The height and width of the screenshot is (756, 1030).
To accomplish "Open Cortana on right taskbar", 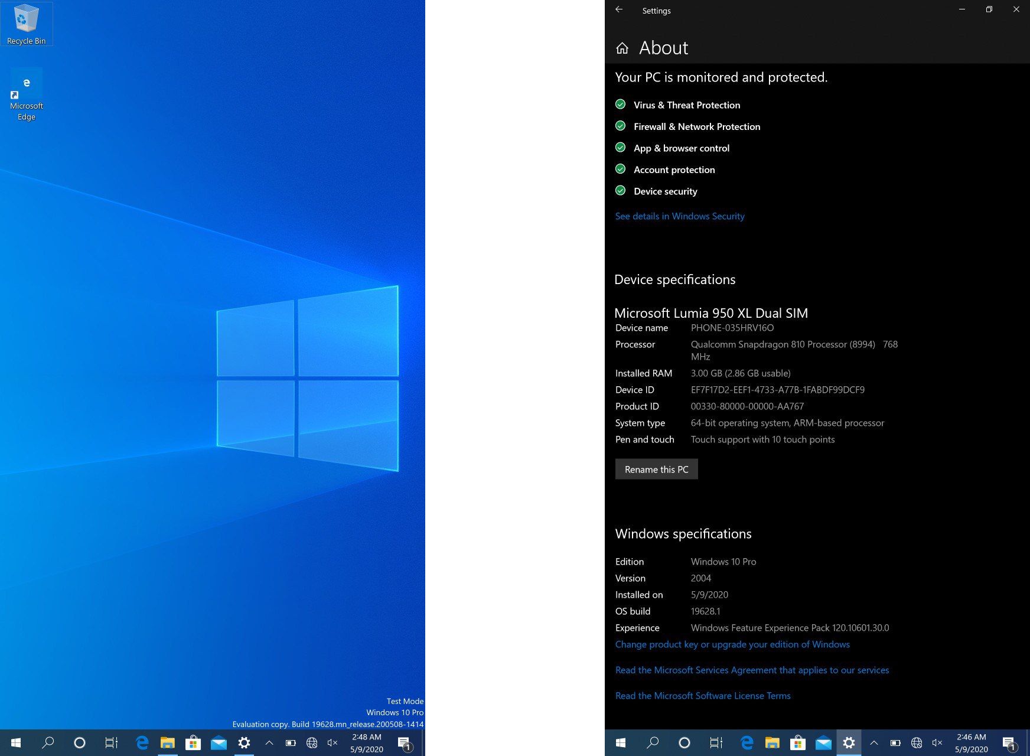I will point(685,742).
